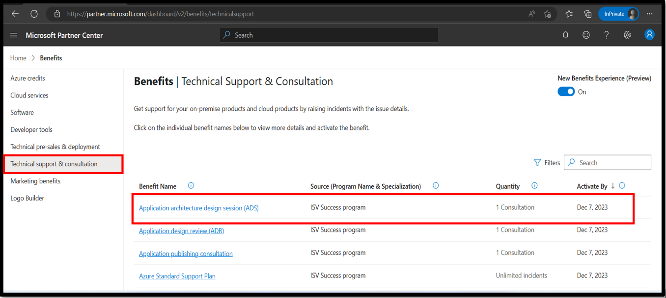Open Technical pre-sales & deployment
This screenshot has width=666, height=298.
[55, 147]
